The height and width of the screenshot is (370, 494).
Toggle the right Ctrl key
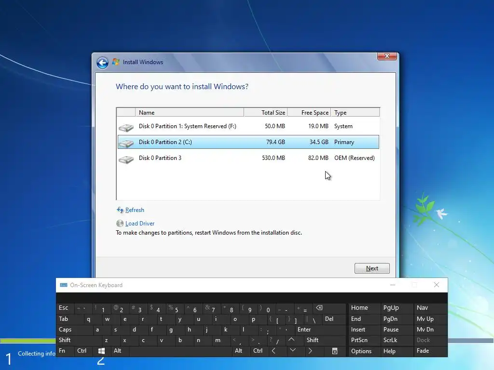point(259,351)
